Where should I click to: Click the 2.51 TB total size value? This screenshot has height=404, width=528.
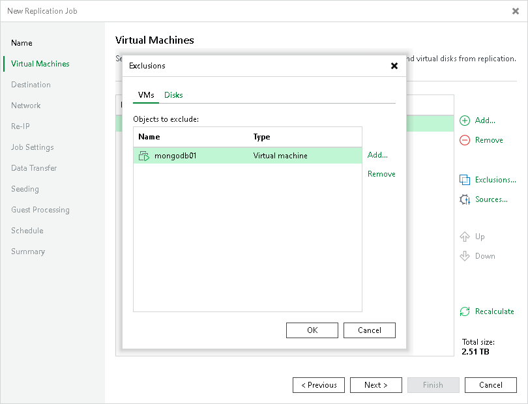(475, 352)
